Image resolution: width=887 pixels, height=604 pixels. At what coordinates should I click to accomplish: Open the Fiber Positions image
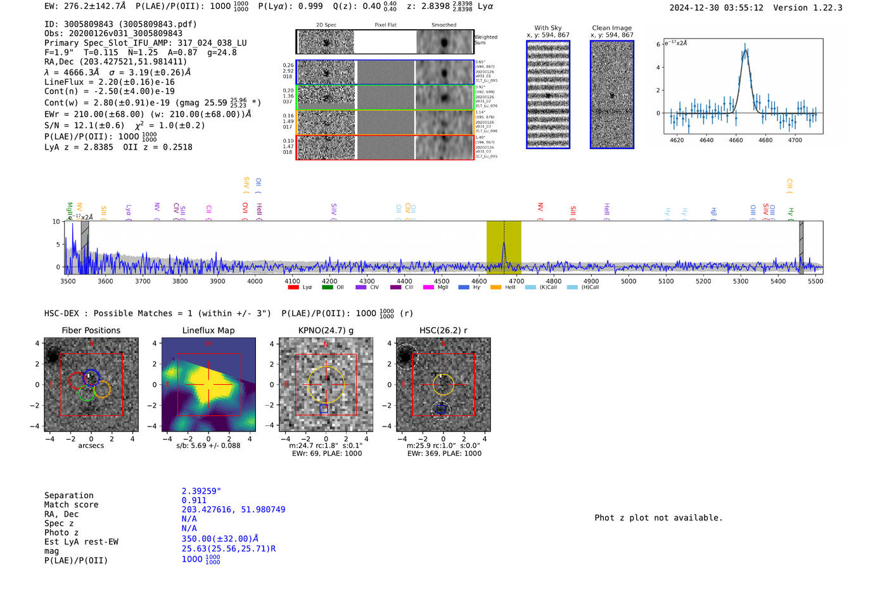91,385
